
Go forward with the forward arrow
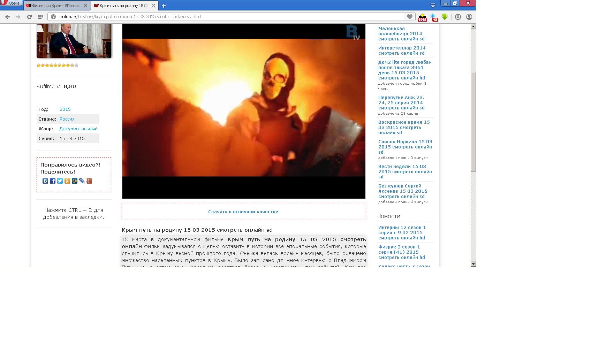pos(18,17)
